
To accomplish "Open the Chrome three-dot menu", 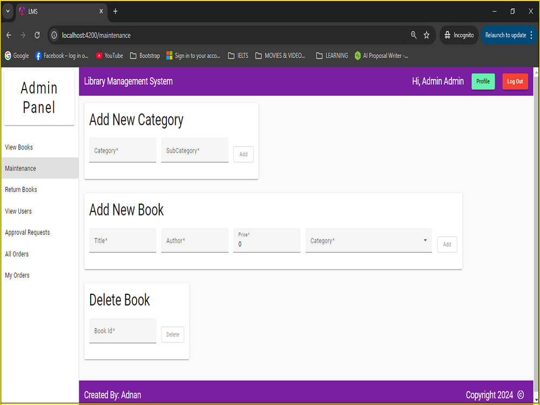I will pyautogui.click(x=531, y=35).
